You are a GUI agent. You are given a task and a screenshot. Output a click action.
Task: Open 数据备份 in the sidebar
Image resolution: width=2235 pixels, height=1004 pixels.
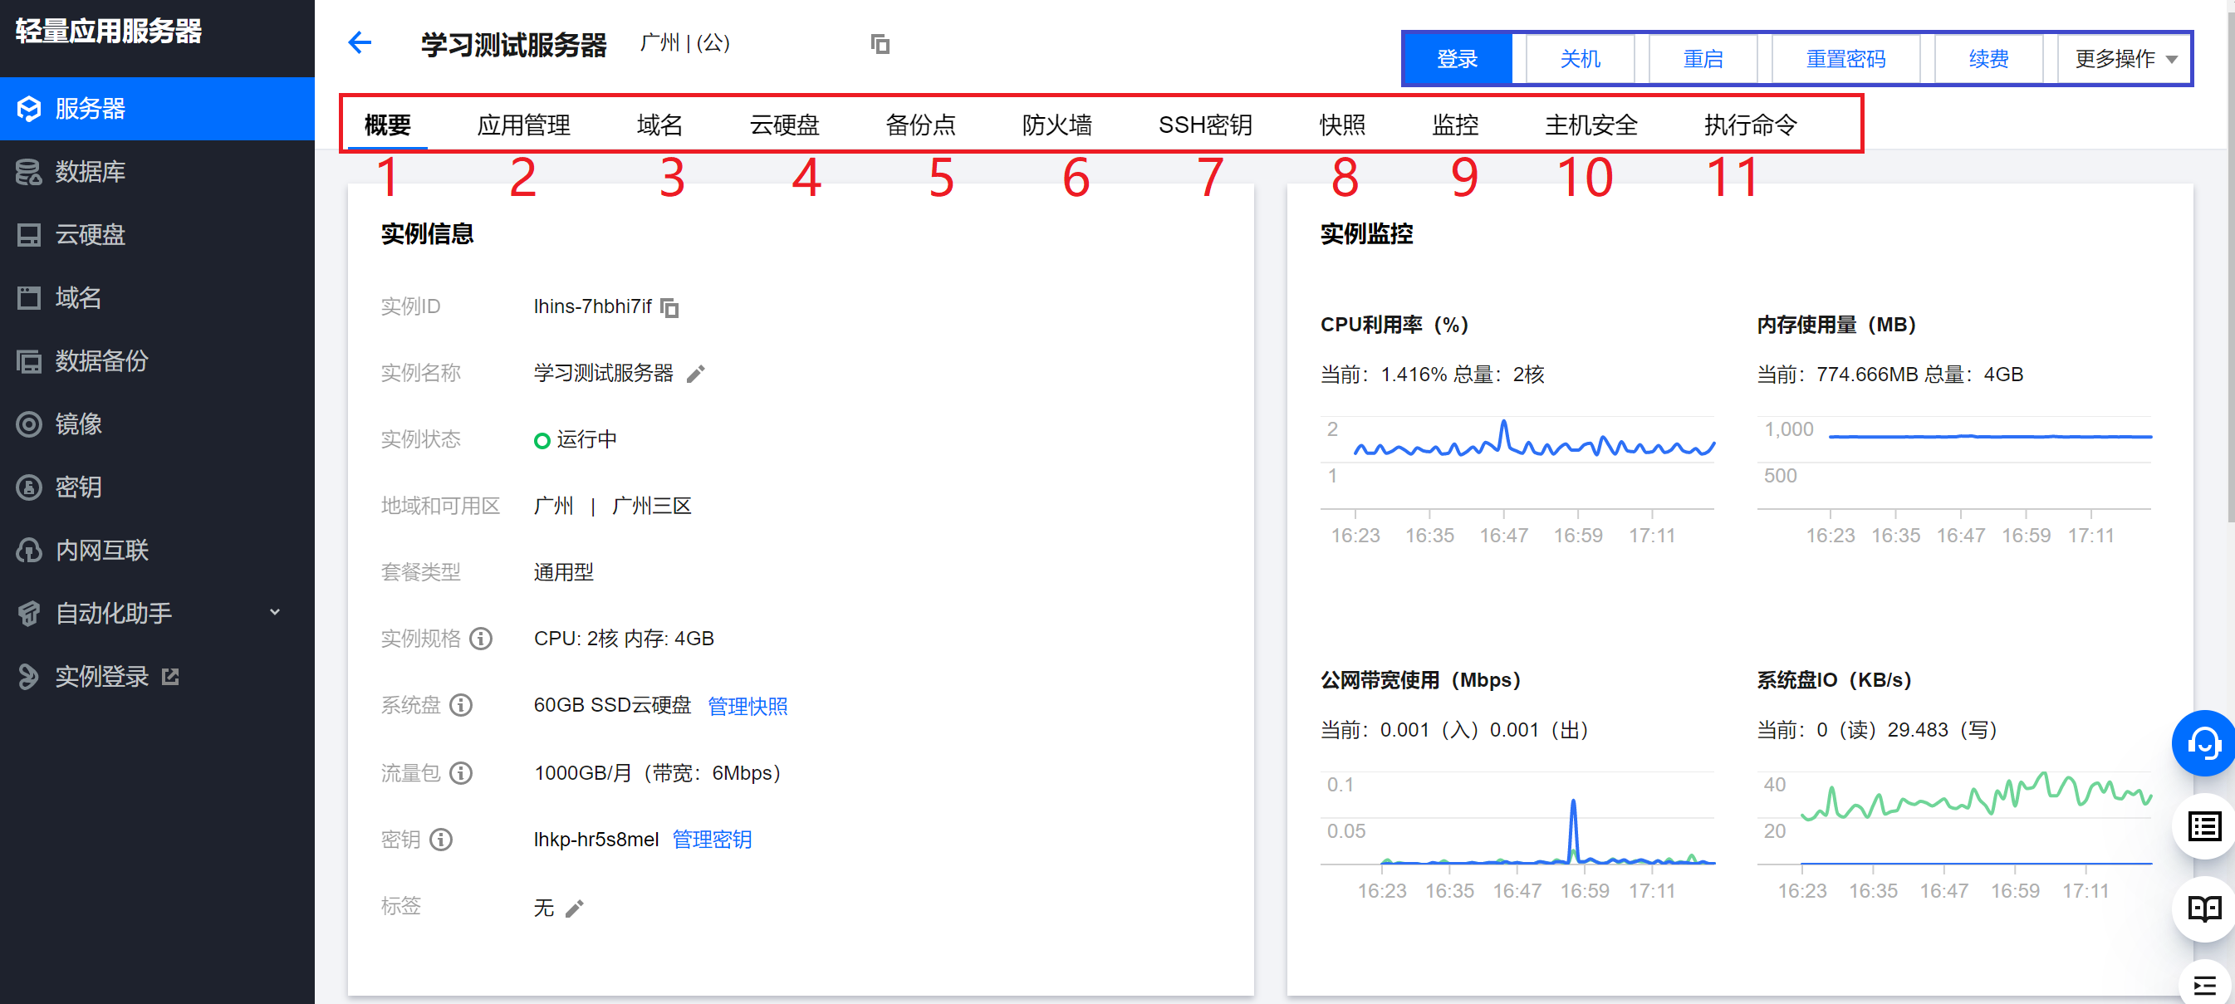(x=157, y=361)
